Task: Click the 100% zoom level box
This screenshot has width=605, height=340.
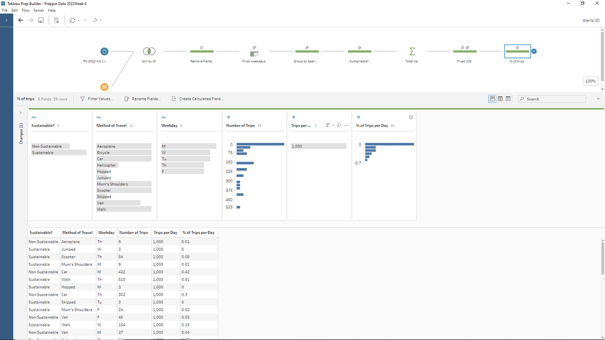Action: pos(590,81)
